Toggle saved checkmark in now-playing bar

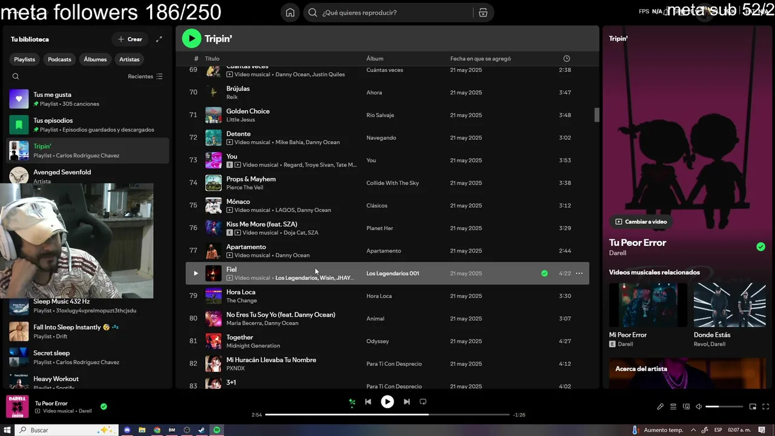click(x=104, y=406)
